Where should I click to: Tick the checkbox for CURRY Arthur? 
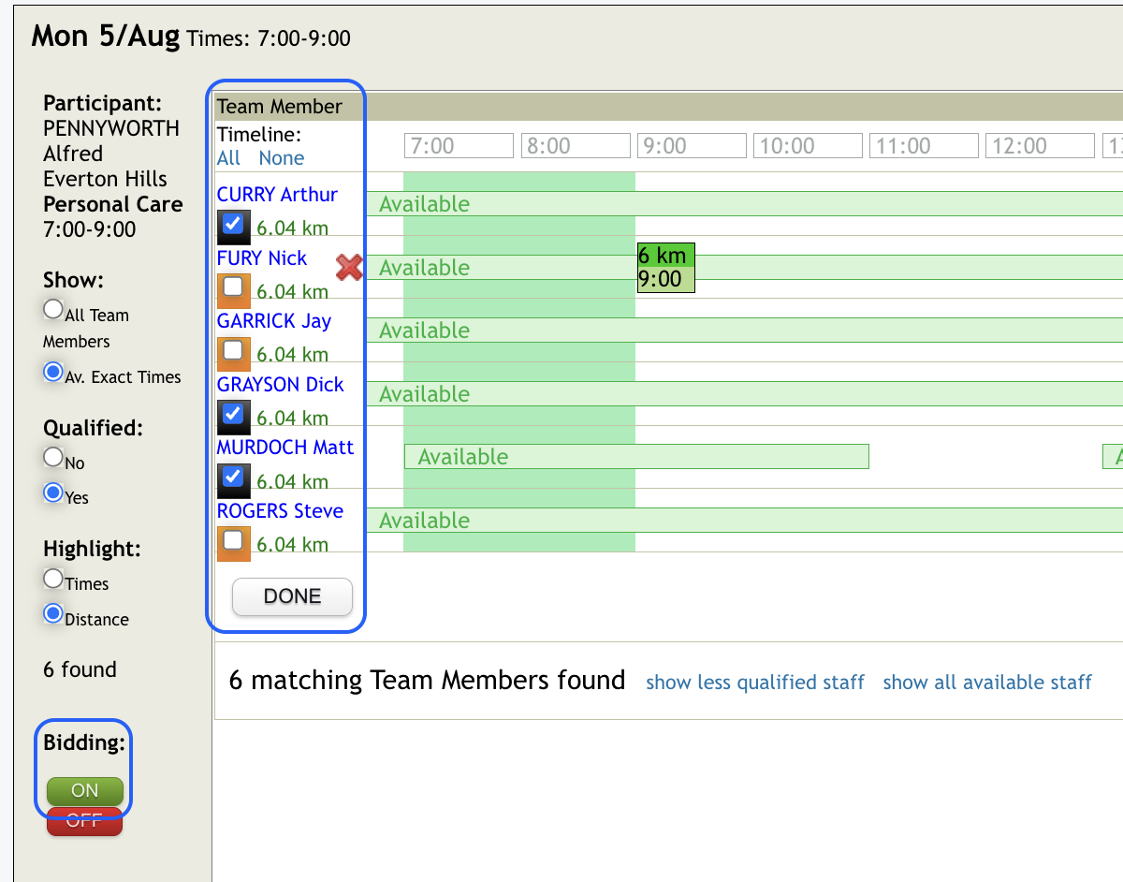coord(233,225)
